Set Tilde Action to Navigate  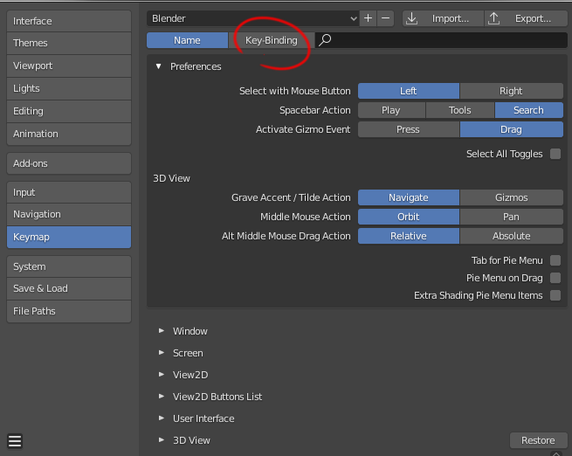(x=409, y=197)
